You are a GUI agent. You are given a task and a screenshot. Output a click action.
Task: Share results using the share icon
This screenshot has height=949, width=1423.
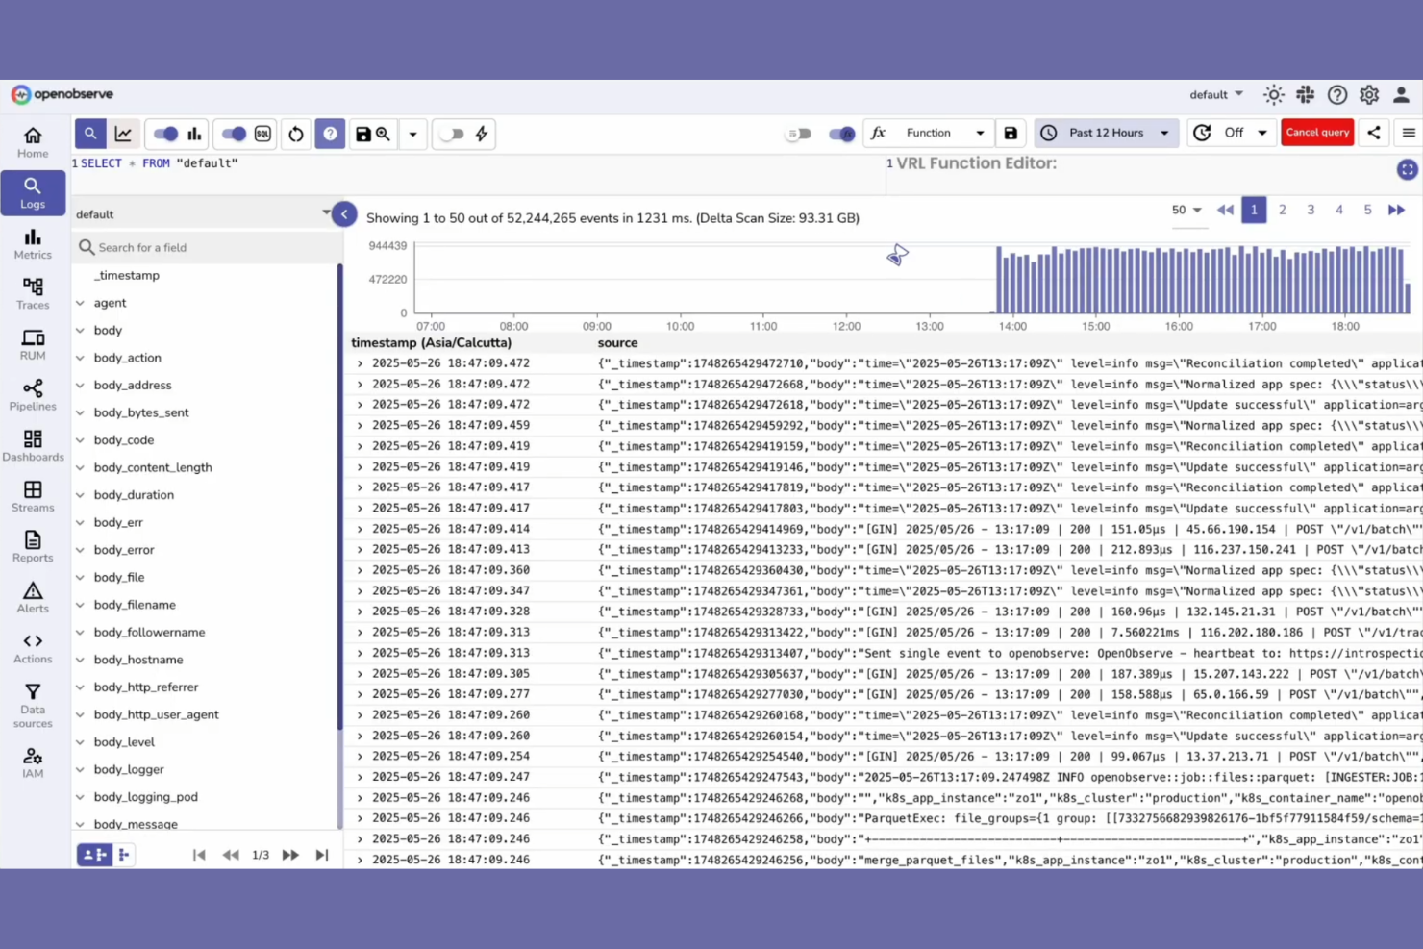(x=1374, y=133)
